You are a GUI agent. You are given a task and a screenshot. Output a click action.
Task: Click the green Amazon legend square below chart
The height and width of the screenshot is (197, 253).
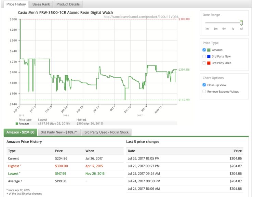click(x=17, y=124)
